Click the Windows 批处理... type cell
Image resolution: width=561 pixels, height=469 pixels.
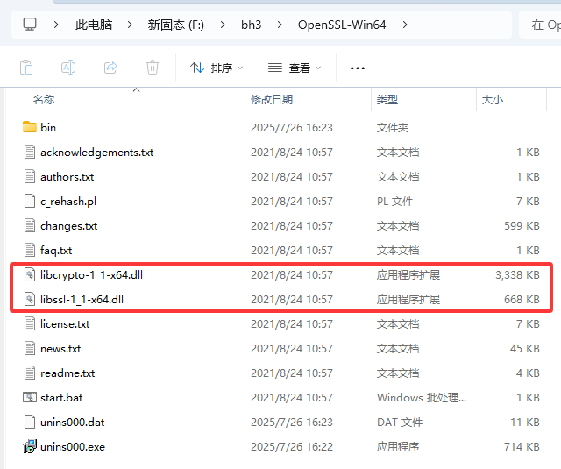point(422,397)
